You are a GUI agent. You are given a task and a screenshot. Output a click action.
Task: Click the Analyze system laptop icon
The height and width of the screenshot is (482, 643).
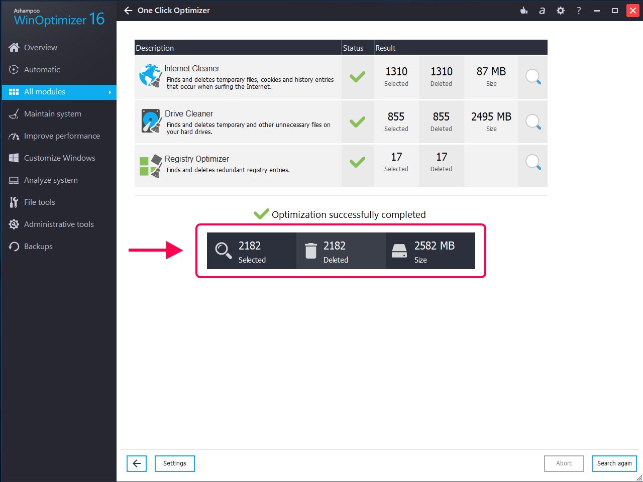(14, 180)
